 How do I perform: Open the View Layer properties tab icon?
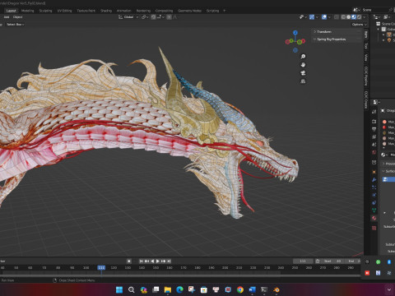click(374, 136)
